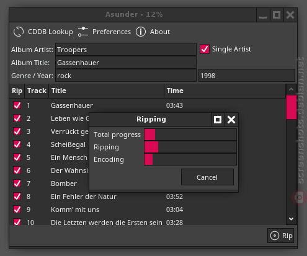Click the scrollbar down arrow
The height and width of the screenshot is (256, 307).
tap(291, 219)
